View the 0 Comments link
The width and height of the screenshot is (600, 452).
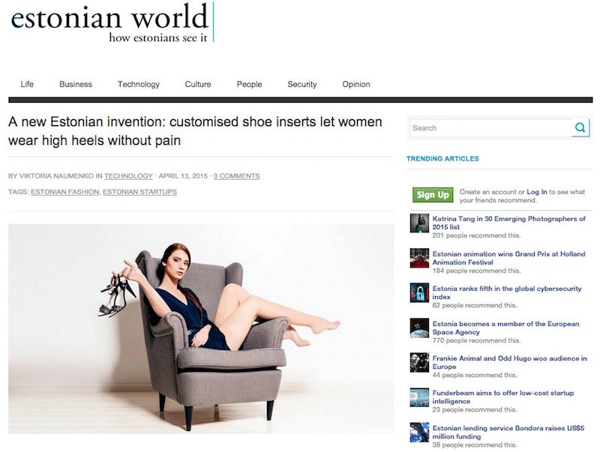click(236, 176)
